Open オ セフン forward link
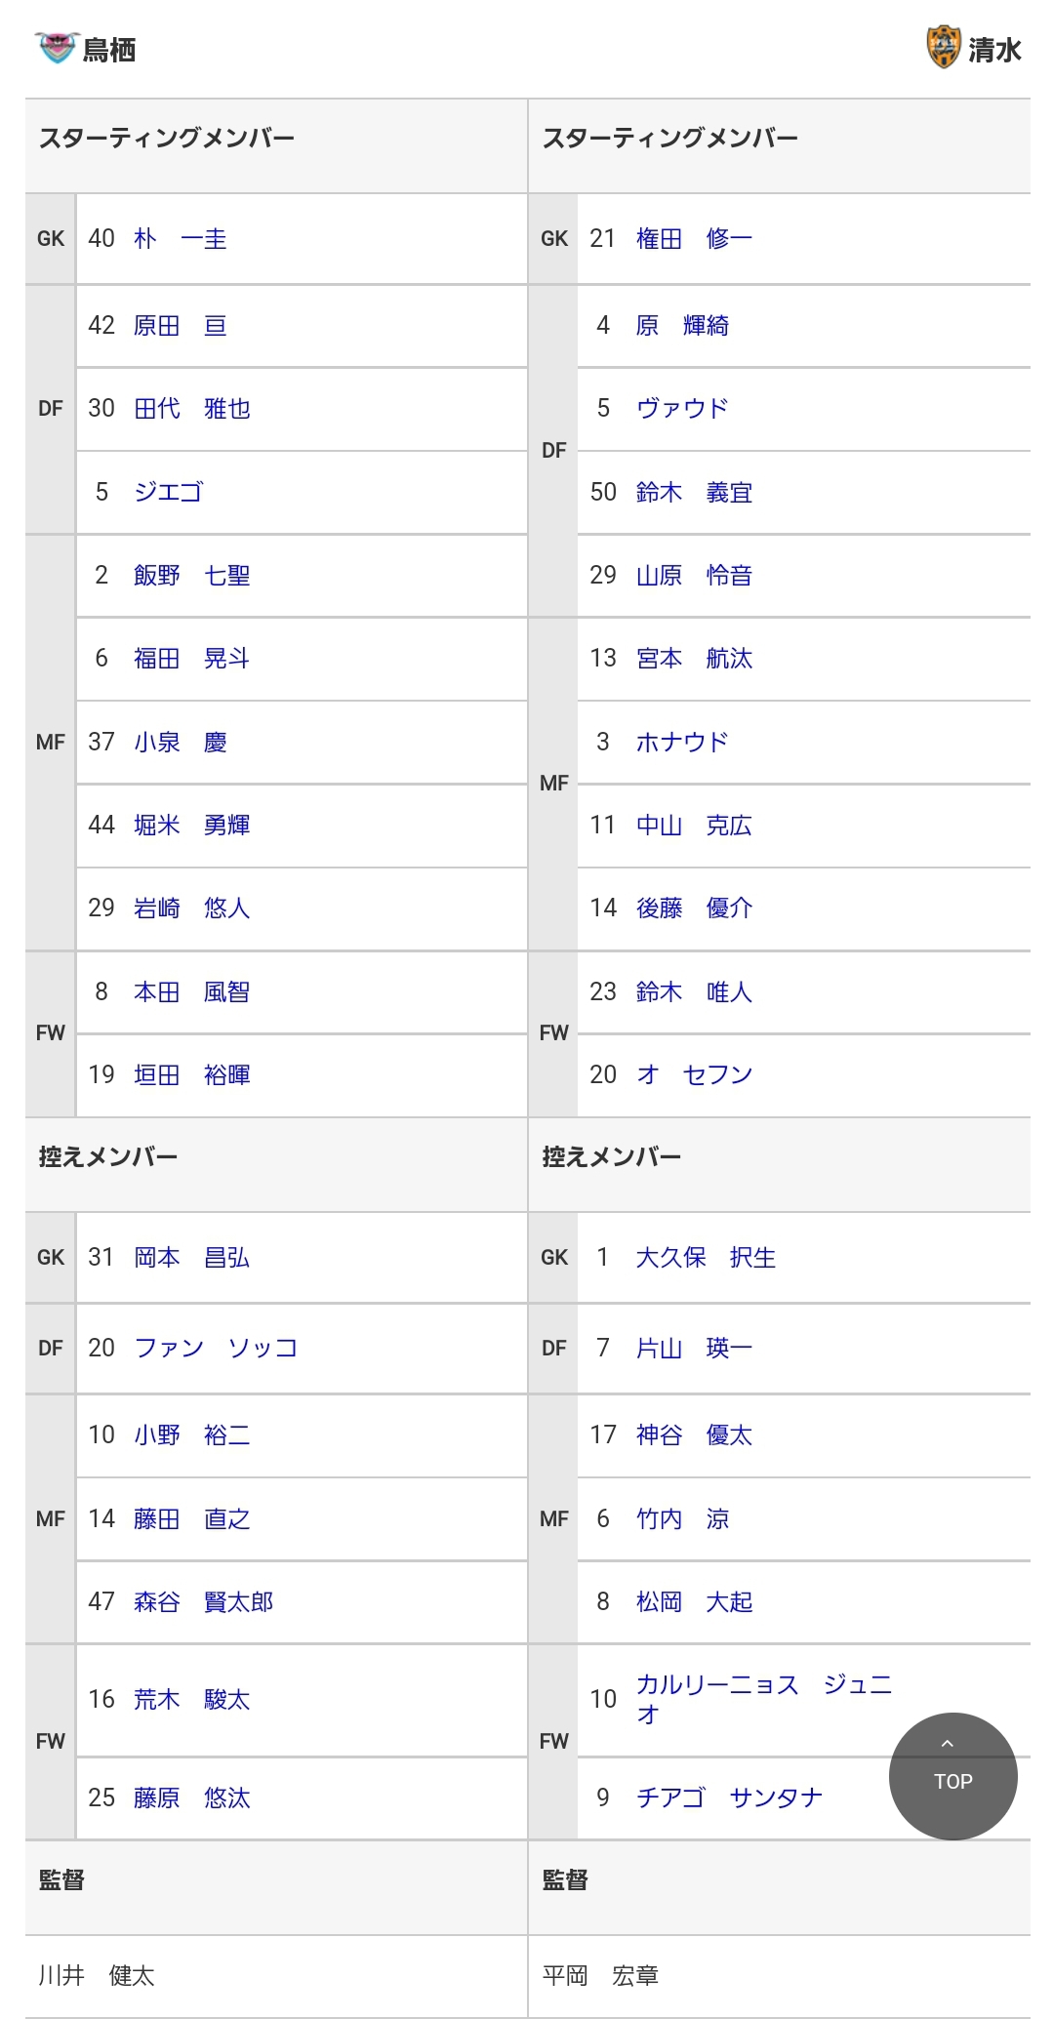 point(694,1075)
